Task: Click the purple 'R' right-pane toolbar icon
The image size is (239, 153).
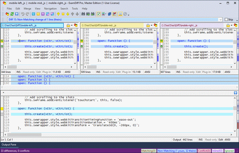Action: pyautogui.click(x=43, y=14)
